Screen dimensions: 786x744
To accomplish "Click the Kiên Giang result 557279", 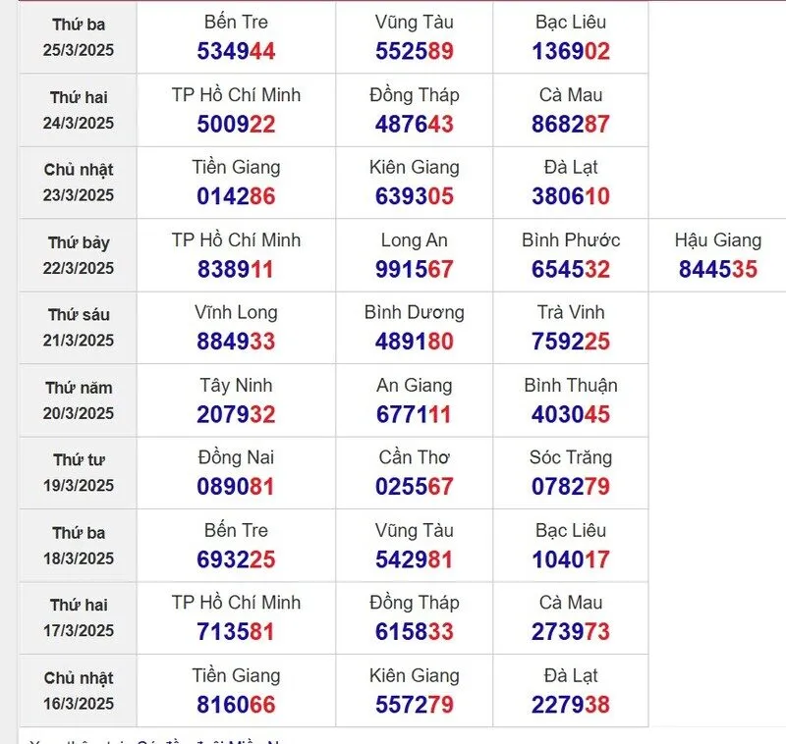I will click(414, 705).
